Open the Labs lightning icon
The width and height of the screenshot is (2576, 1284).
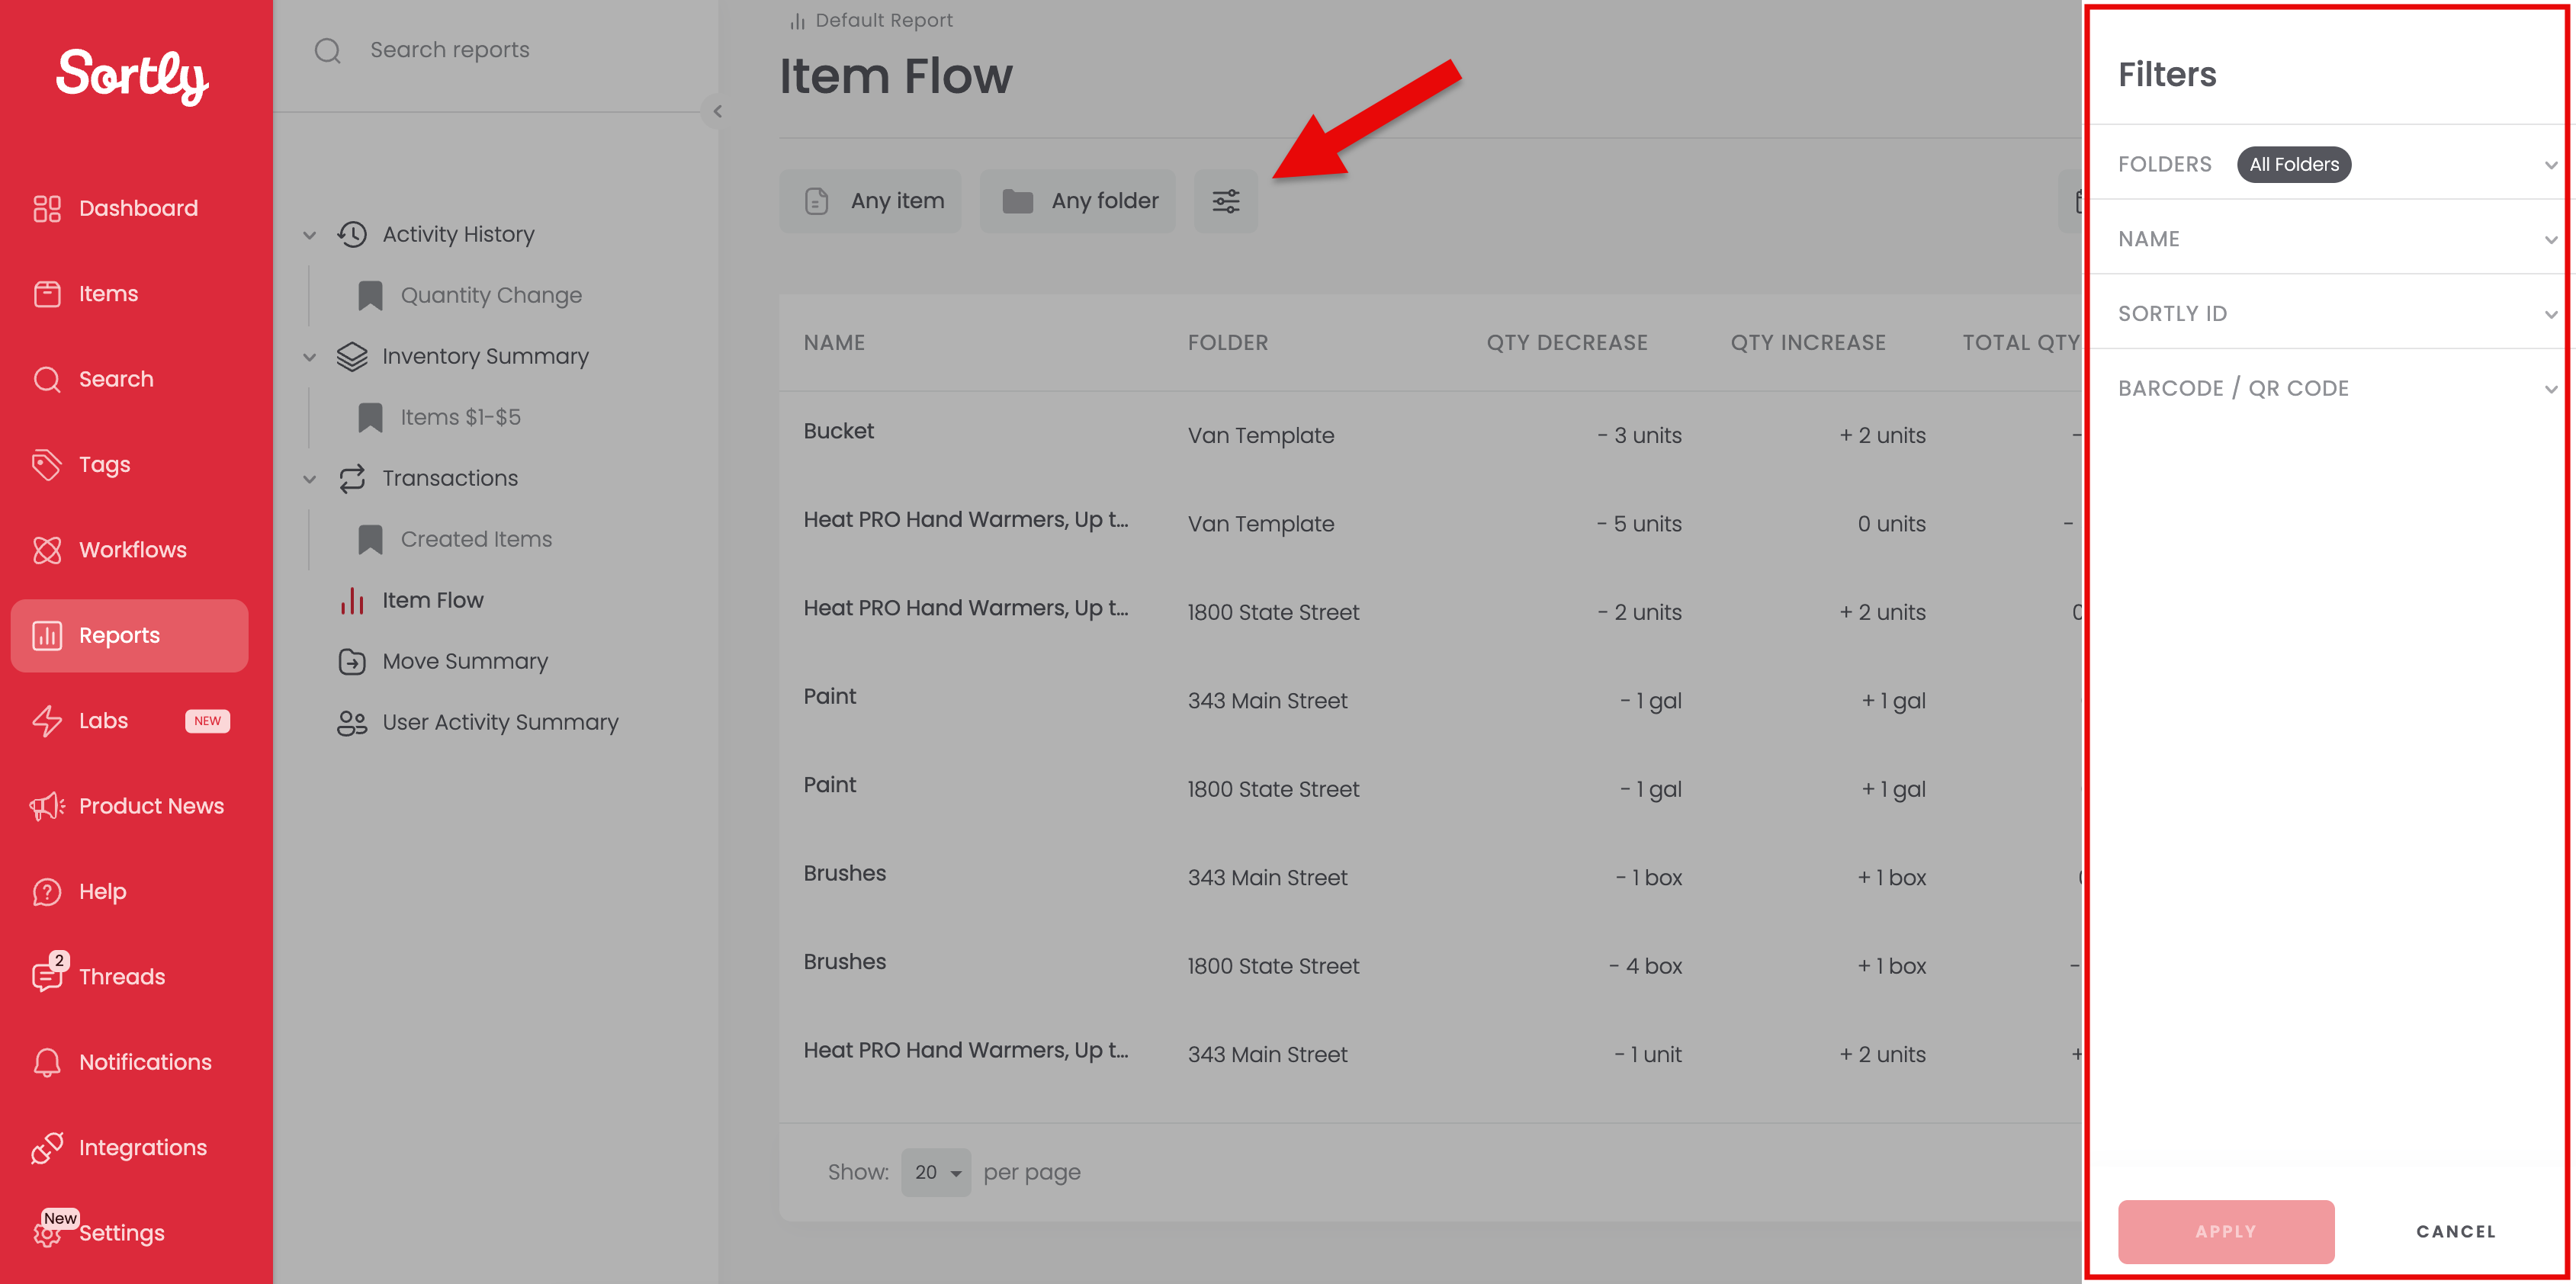click(47, 721)
